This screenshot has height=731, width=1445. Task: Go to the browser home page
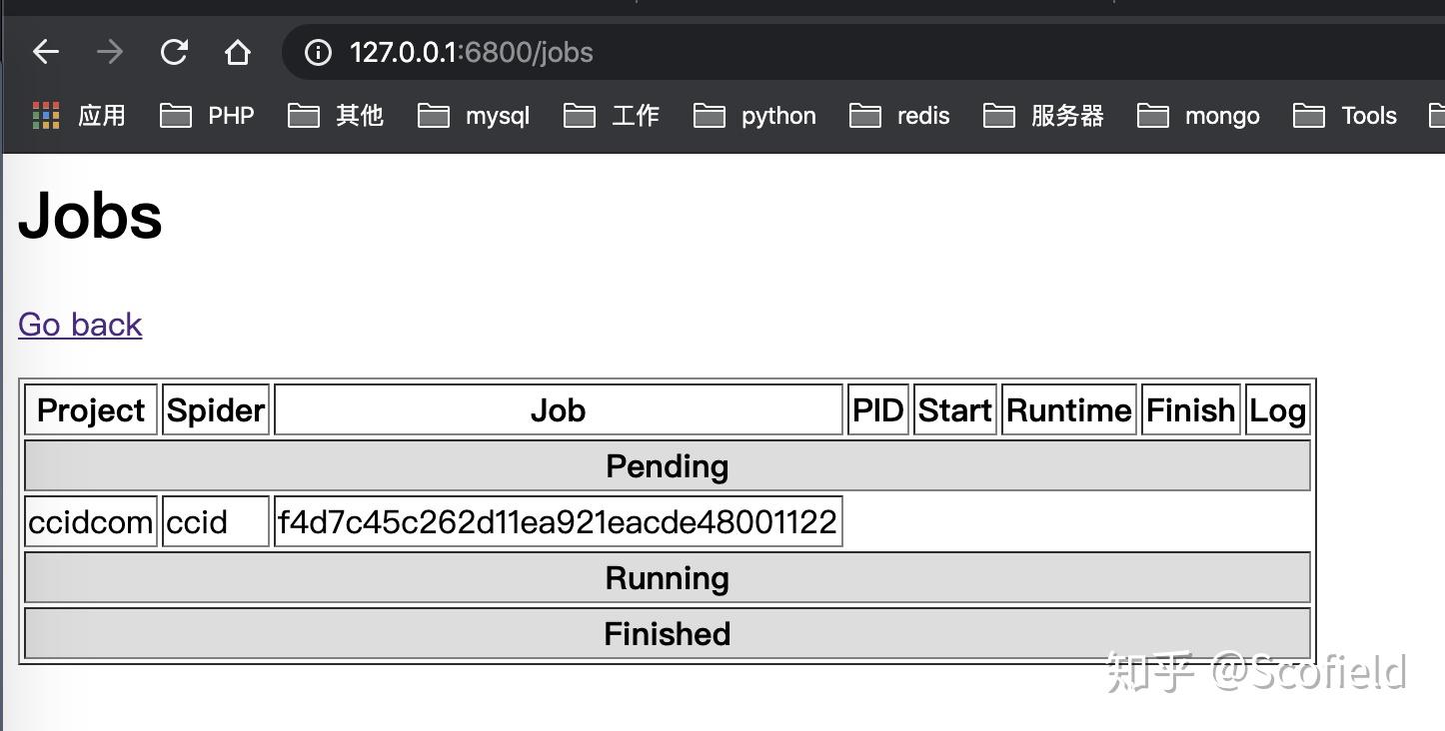tap(237, 52)
